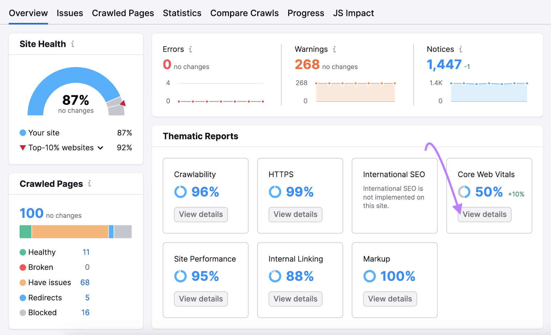Click the Crawlability donut chart
551x335 pixels.
tap(180, 192)
